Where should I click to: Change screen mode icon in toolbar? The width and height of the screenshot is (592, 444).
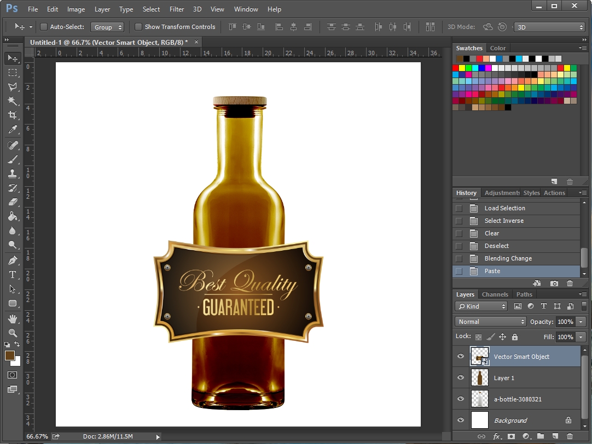[x=13, y=389]
